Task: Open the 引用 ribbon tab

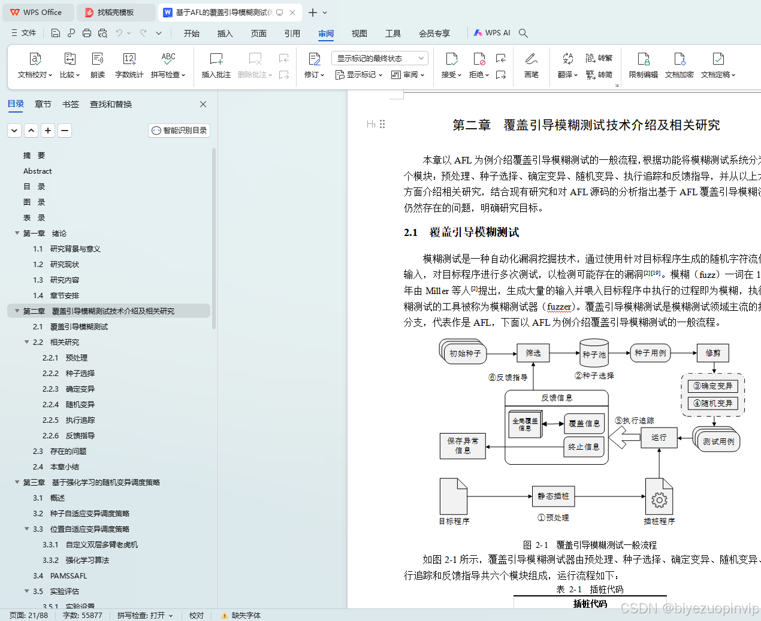Action: (x=292, y=34)
